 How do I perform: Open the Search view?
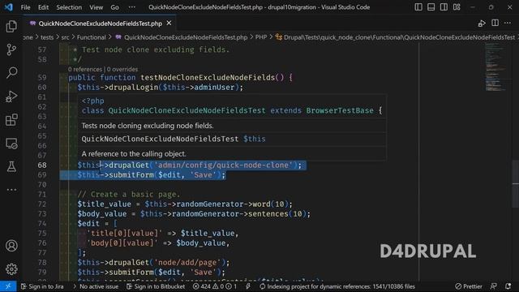[11, 72]
